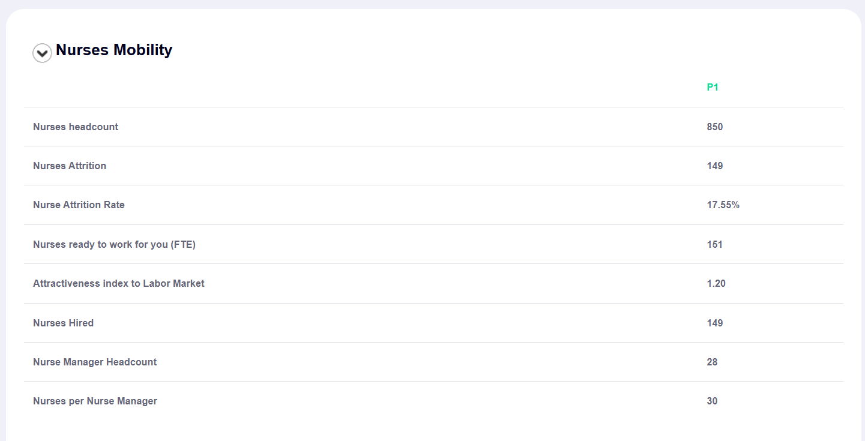Select the Nurses Attrition value 149

[715, 166]
